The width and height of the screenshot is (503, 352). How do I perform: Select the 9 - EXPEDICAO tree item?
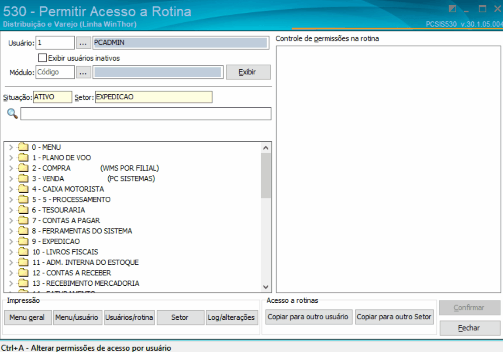[56, 241]
